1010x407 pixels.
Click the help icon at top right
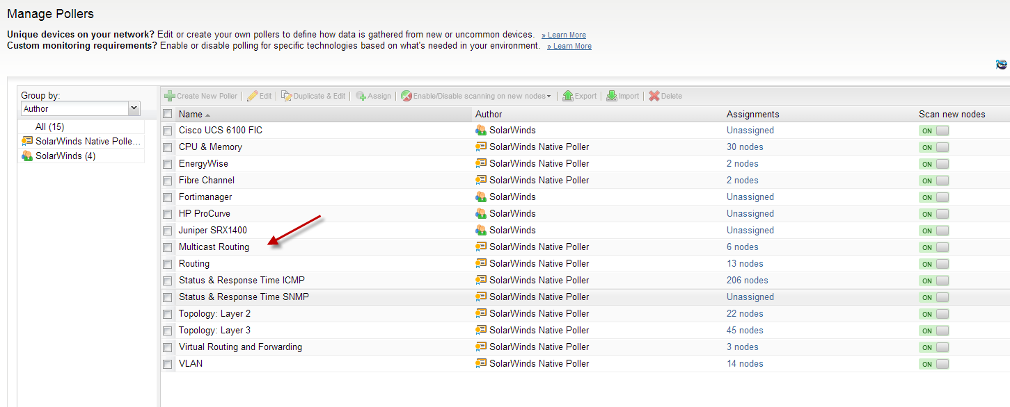pyautogui.click(x=1002, y=65)
